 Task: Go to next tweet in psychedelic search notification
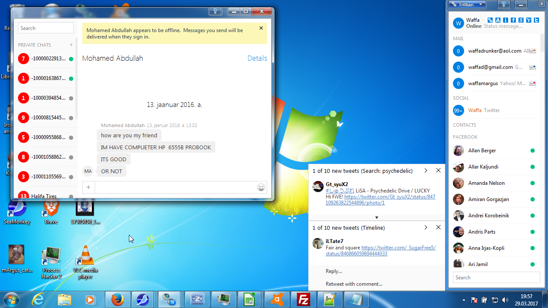click(426, 171)
